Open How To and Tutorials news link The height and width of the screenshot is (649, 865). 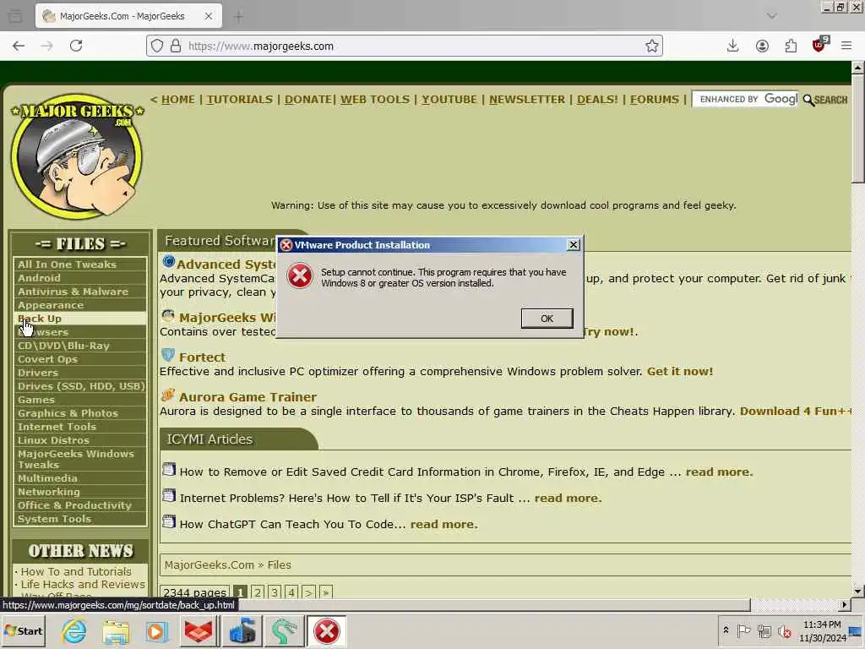point(76,572)
